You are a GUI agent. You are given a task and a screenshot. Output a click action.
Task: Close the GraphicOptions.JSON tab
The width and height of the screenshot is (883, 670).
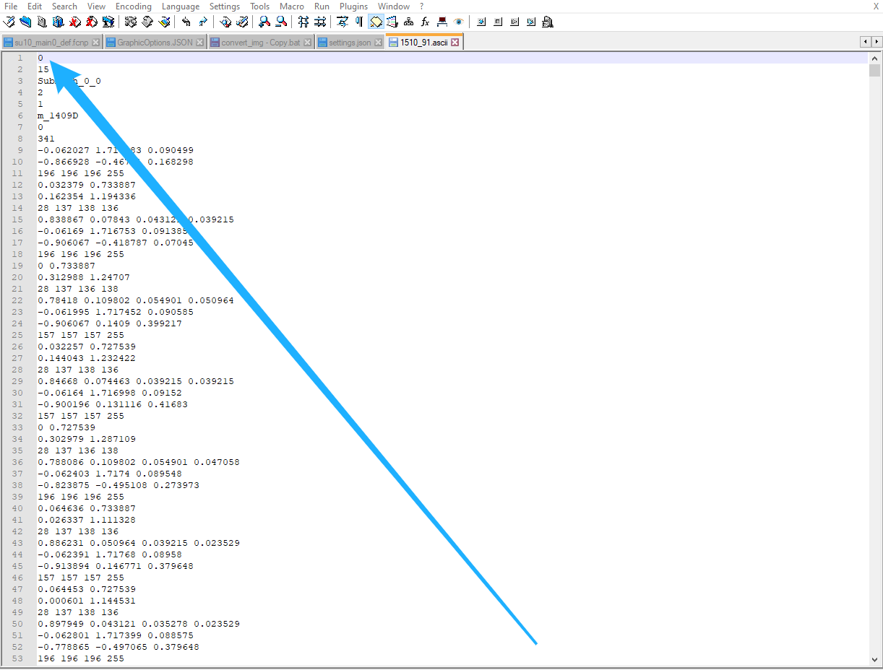(x=200, y=43)
